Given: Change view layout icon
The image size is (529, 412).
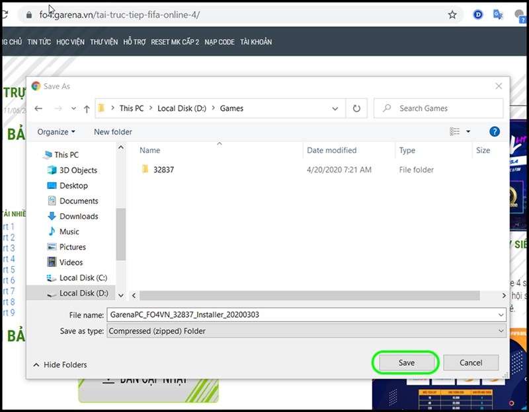Looking at the screenshot, I should [x=455, y=131].
